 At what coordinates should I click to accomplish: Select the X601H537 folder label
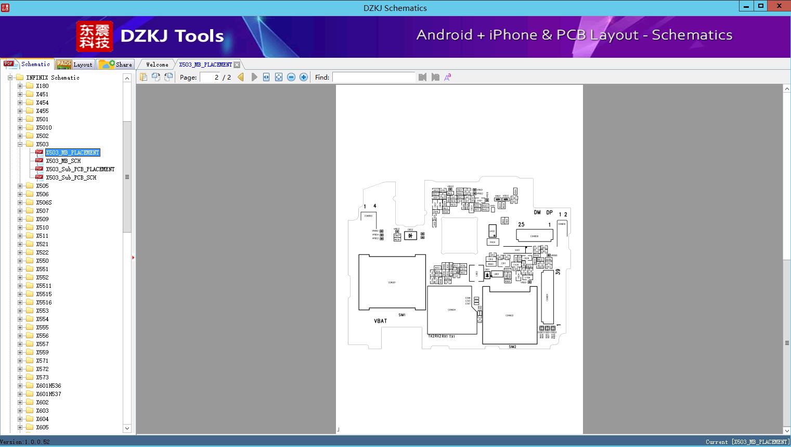click(x=48, y=394)
